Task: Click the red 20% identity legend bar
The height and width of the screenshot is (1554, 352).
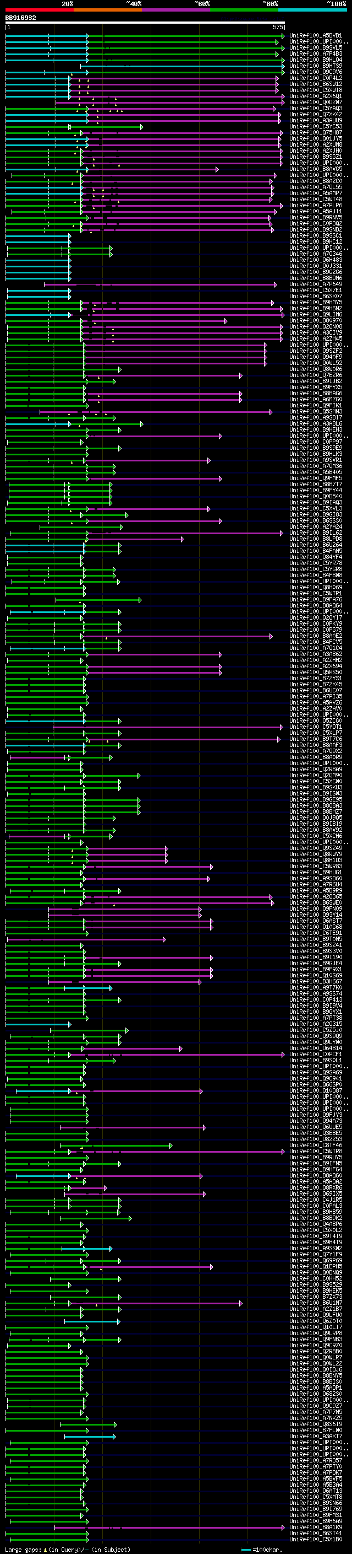Action: click(40, 10)
